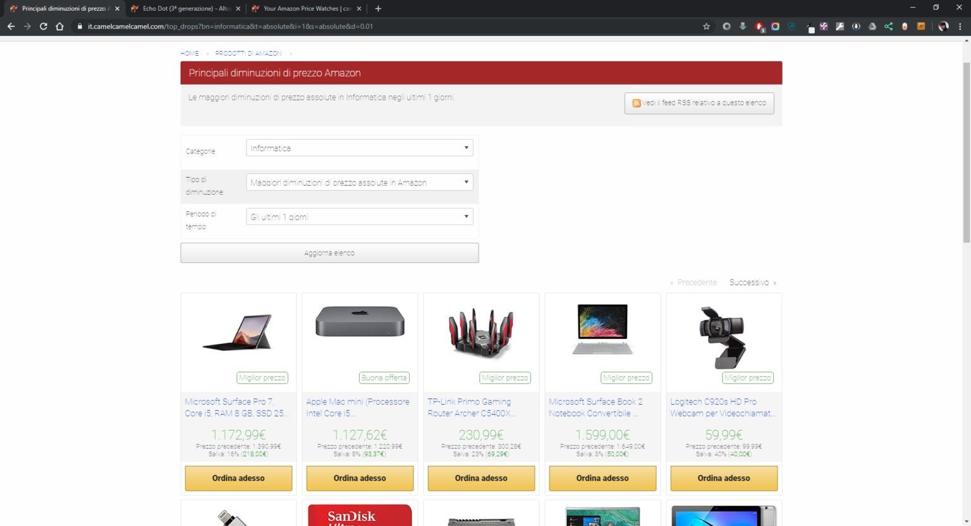Click Ordina adesso for Surface Book 2
971x526 pixels.
coord(602,479)
